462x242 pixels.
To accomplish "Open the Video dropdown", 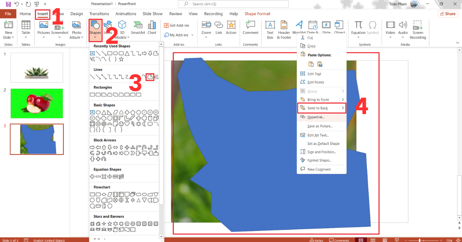I will point(390,37).
